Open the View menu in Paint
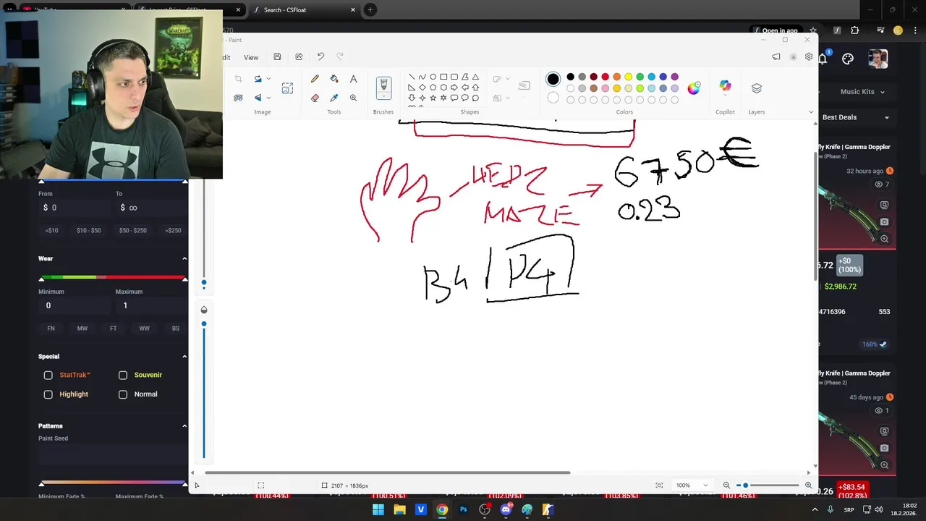The width and height of the screenshot is (926, 521). (x=251, y=57)
